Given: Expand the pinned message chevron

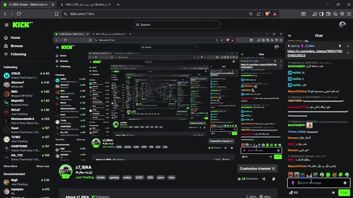Looking at the screenshot, I should (348, 53).
